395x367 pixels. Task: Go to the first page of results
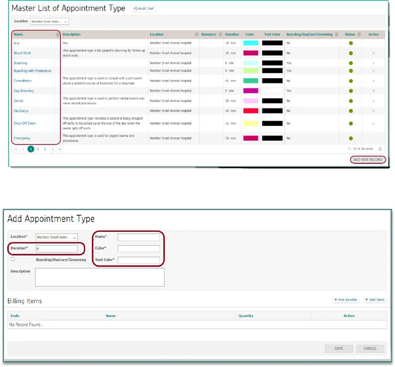tap(16, 149)
